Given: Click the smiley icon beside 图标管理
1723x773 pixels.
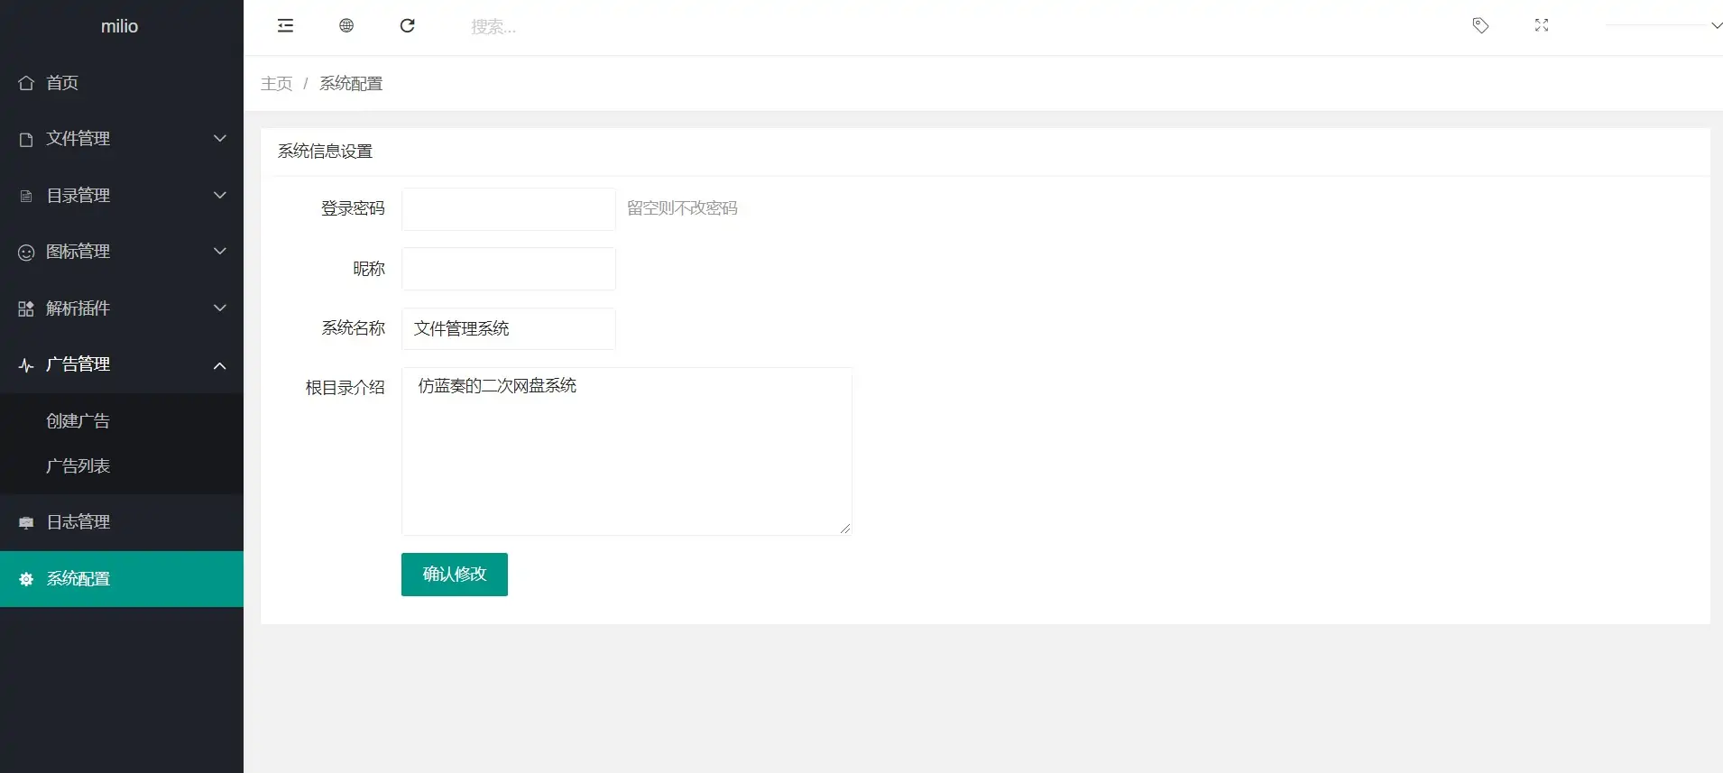Looking at the screenshot, I should point(26,253).
